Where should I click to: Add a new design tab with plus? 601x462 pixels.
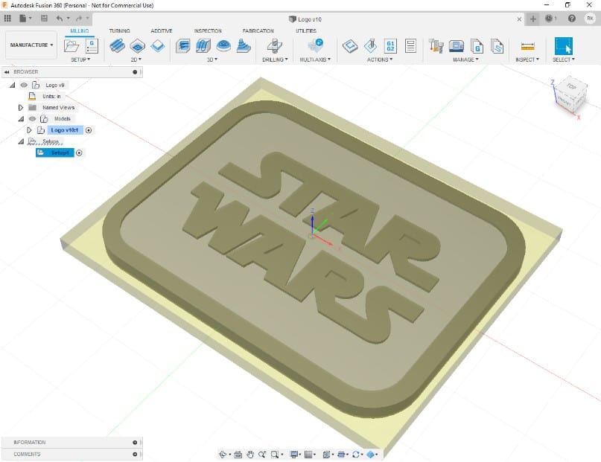532,19
